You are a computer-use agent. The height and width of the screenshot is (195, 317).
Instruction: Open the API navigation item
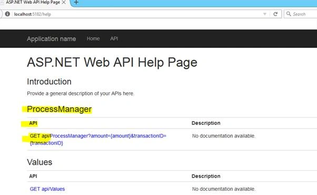point(114,38)
